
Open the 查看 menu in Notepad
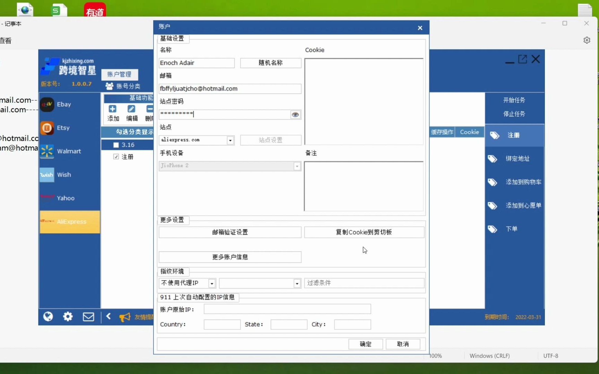tap(6, 41)
